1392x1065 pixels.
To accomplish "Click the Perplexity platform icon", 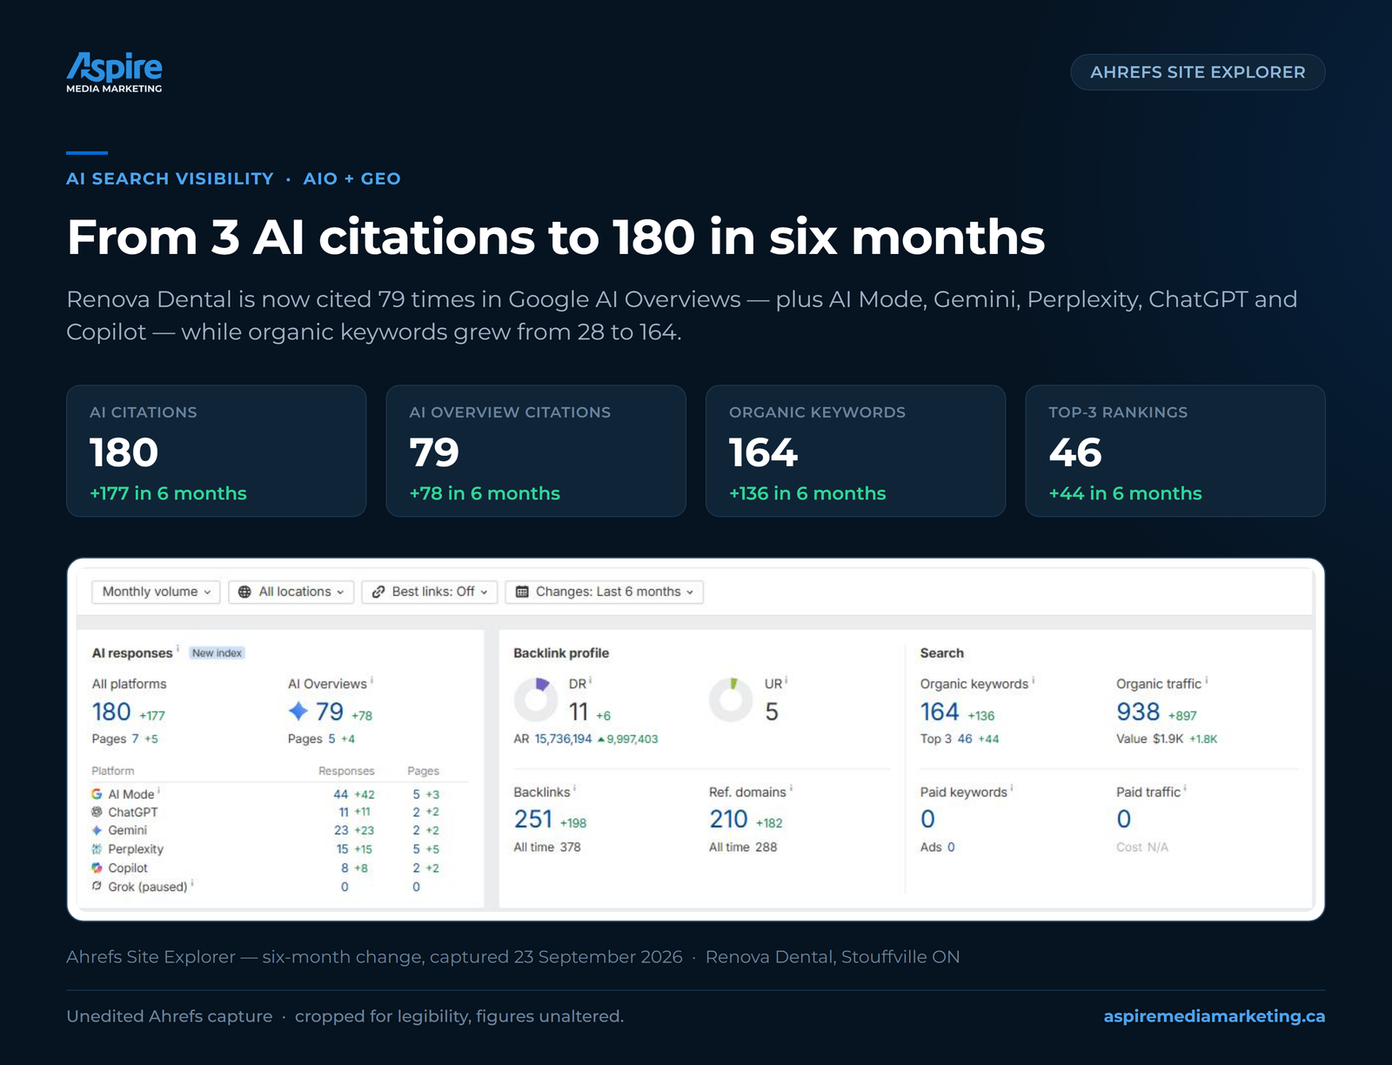I will click(97, 849).
